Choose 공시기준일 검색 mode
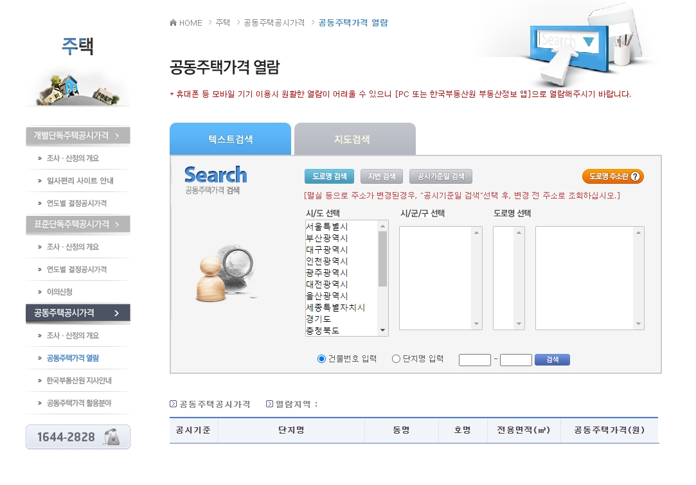Image resolution: width=696 pixels, height=485 pixels. 441,177
